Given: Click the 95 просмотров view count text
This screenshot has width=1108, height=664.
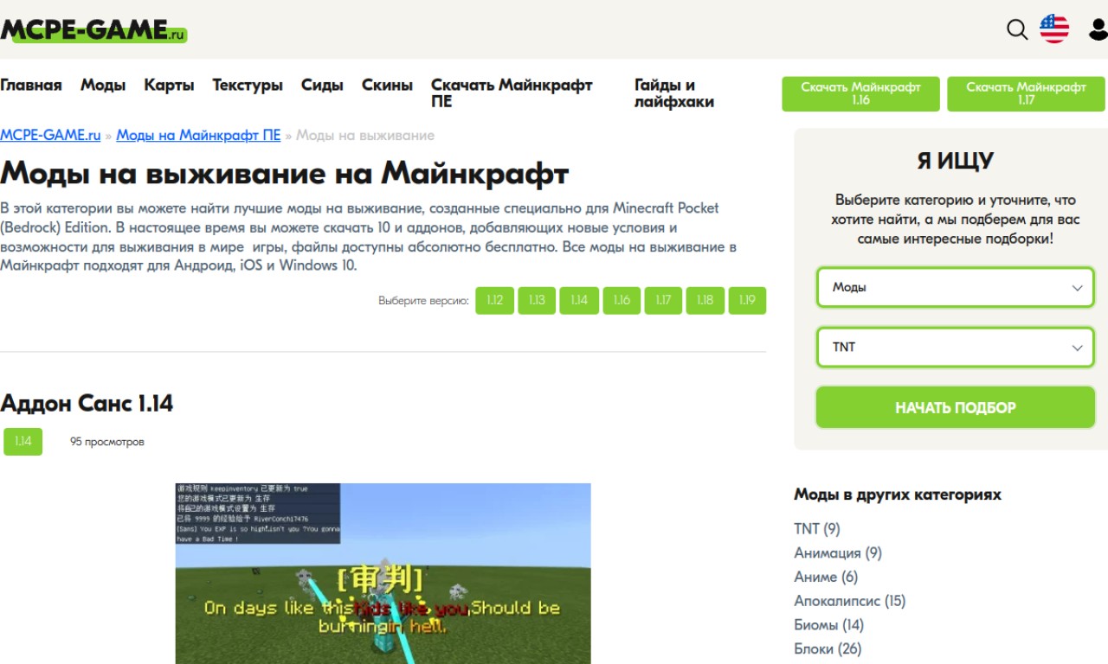Looking at the screenshot, I should [107, 442].
